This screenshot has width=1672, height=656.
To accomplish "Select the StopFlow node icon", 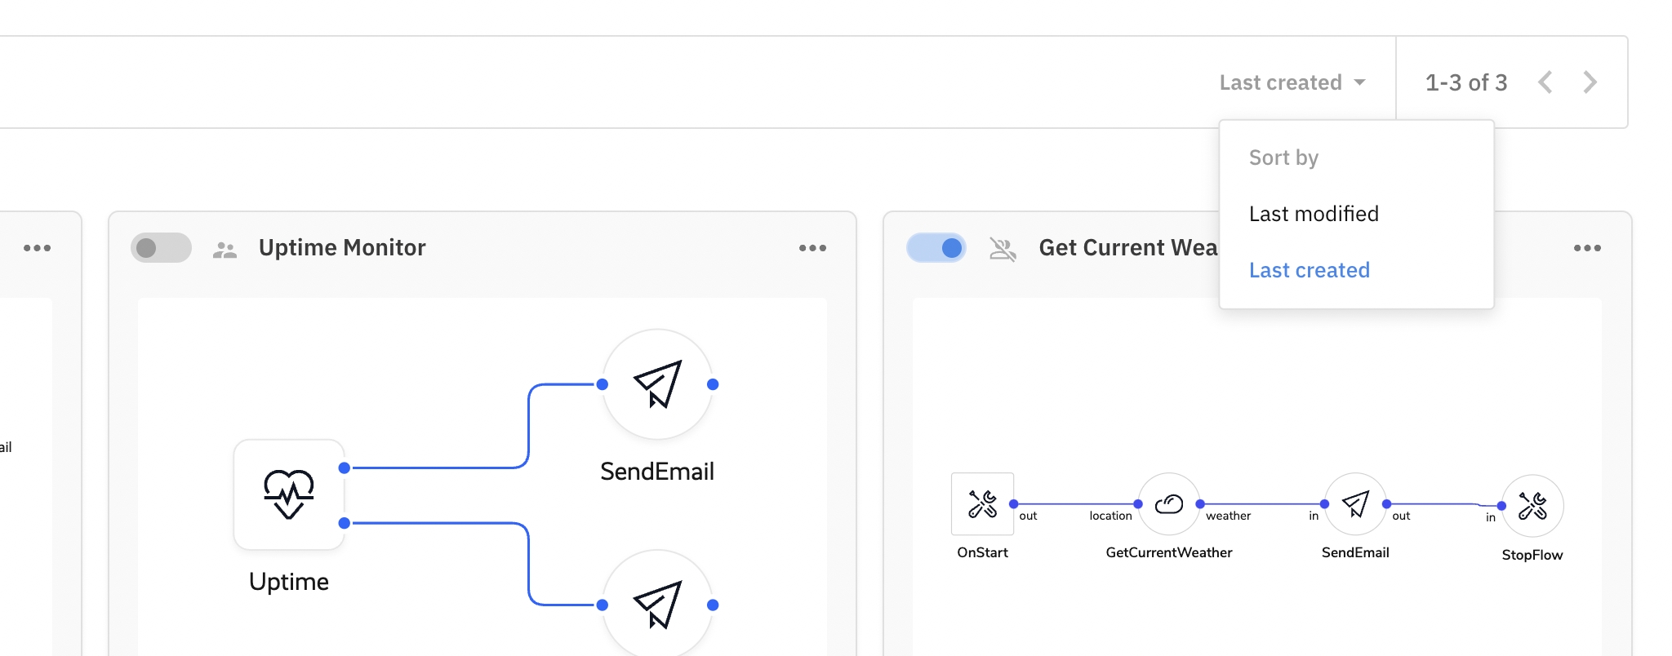I will click(x=1532, y=506).
